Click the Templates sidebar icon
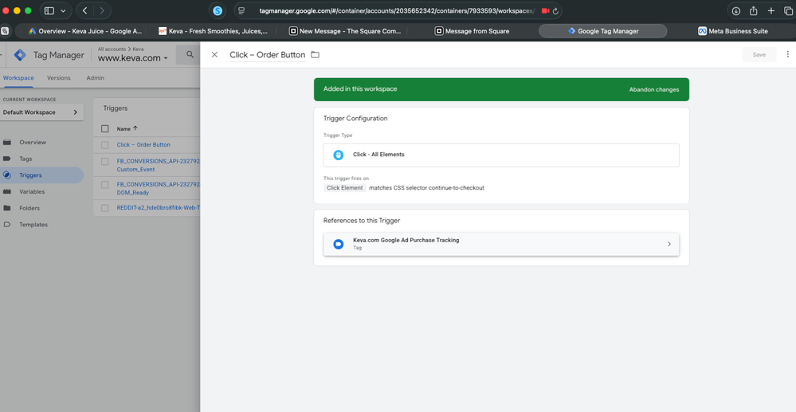This screenshot has width=796, height=412. coord(7,225)
